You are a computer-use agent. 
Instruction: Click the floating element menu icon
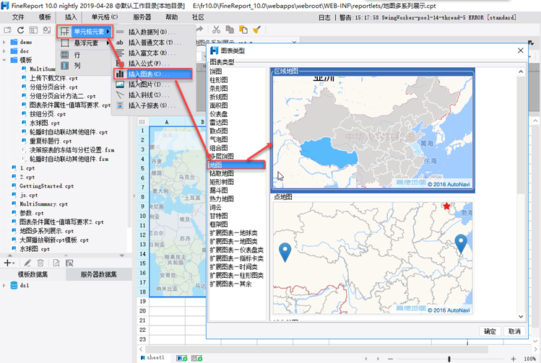click(65, 43)
